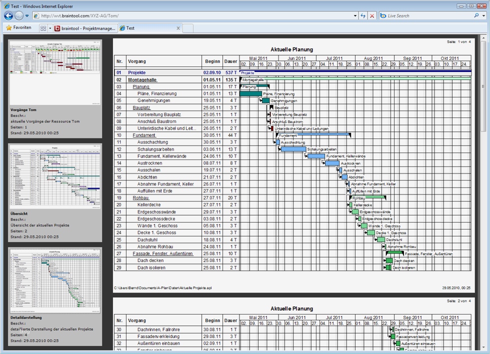Click the Jun 2011 month header
This screenshot has height=354, width=490.
296,58
